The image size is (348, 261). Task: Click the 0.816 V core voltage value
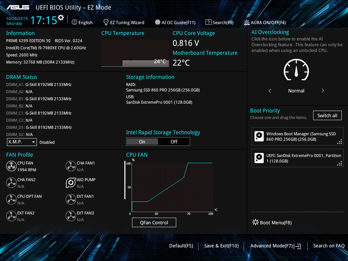(186, 43)
